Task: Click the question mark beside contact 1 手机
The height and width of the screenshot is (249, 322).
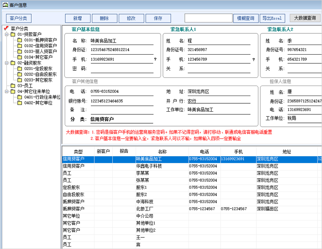Action: [x=254, y=59]
